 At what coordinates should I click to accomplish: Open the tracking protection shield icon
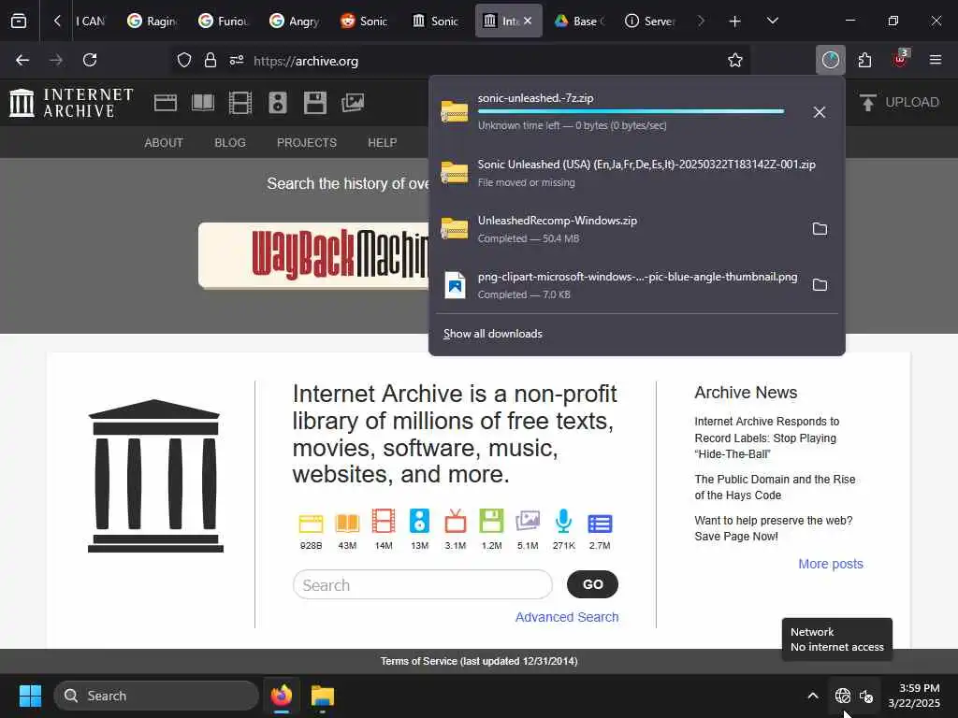pyautogui.click(x=184, y=60)
